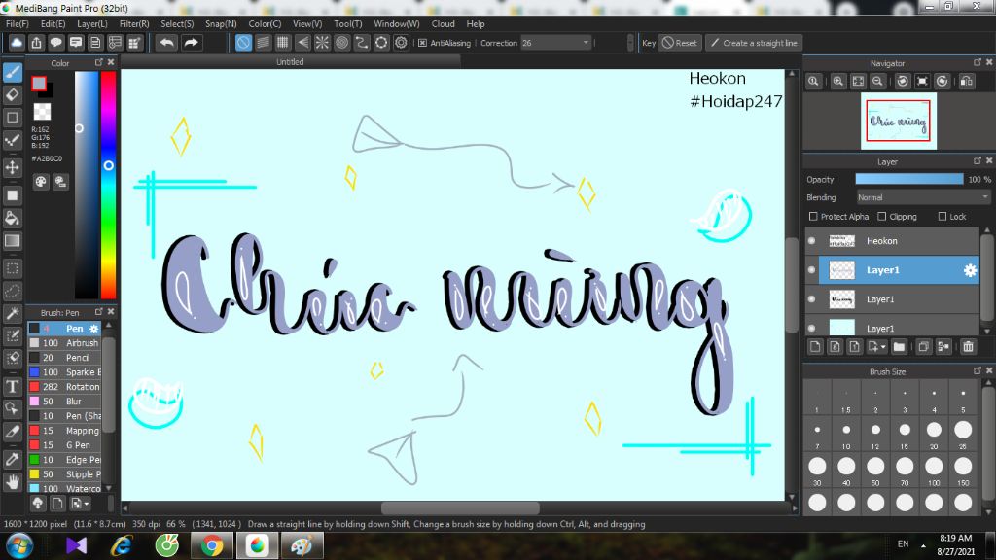The width and height of the screenshot is (996, 560).
Task: Click the canvas horizontal scrollbar
Action: (x=460, y=507)
